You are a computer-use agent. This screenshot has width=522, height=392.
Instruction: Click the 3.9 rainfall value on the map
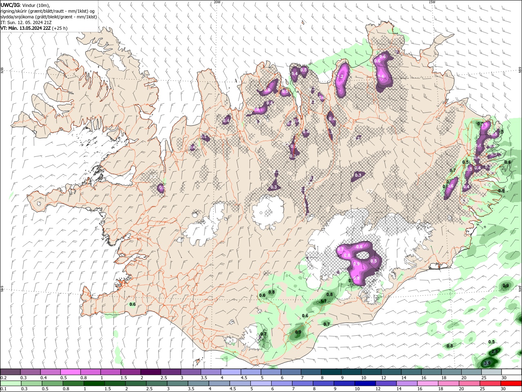pos(487,363)
